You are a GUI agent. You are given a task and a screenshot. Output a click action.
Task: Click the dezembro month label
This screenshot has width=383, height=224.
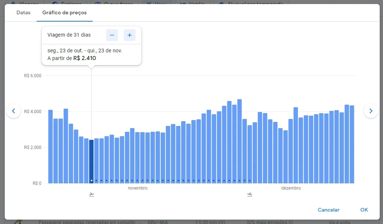coord(291,188)
